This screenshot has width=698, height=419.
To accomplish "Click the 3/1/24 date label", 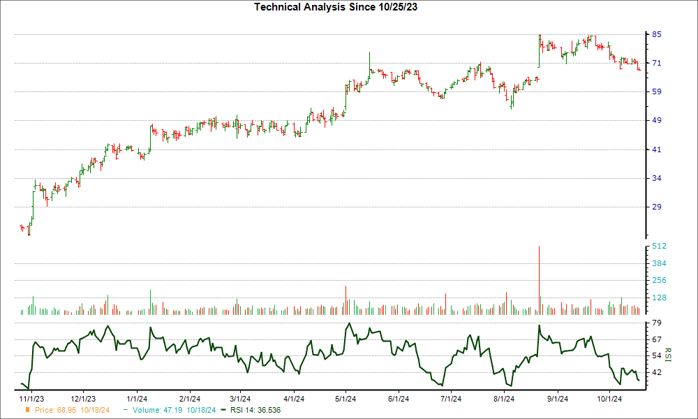I will pos(240,399).
